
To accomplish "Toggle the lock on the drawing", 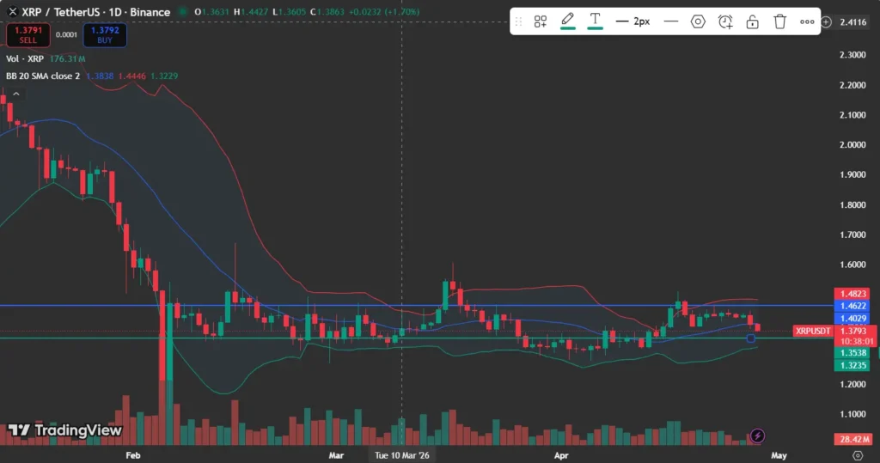I will (x=752, y=21).
